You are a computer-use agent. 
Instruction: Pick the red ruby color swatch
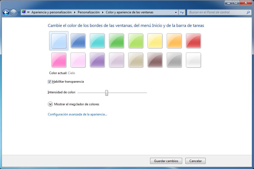coord(193,41)
